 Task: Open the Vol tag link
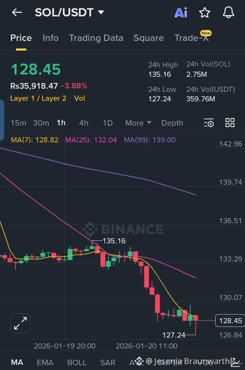pos(80,98)
